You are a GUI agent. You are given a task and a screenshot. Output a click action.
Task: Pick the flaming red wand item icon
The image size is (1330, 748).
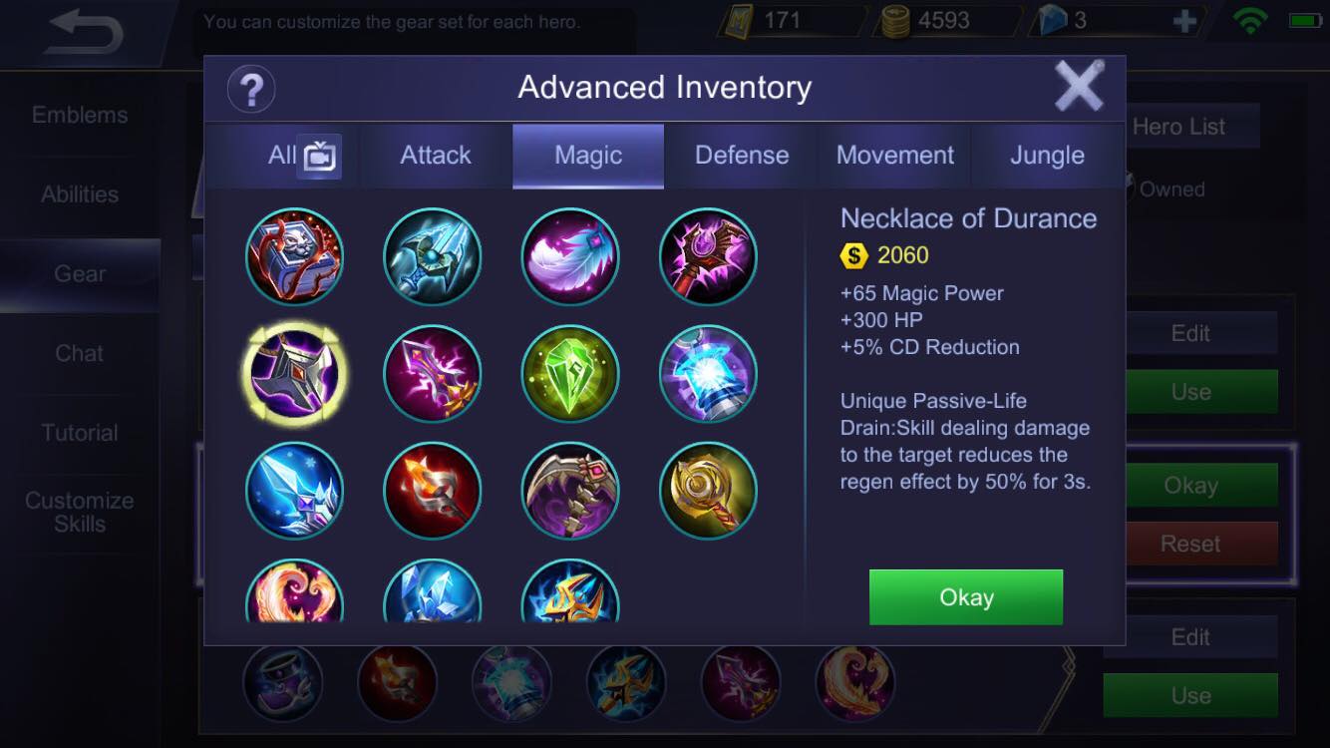click(x=432, y=491)
